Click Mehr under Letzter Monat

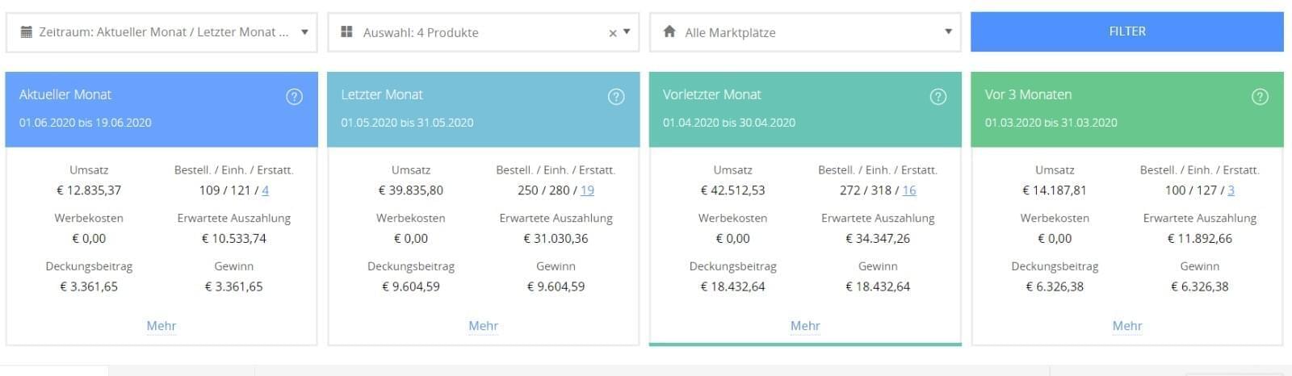click(x=483, y=326)
